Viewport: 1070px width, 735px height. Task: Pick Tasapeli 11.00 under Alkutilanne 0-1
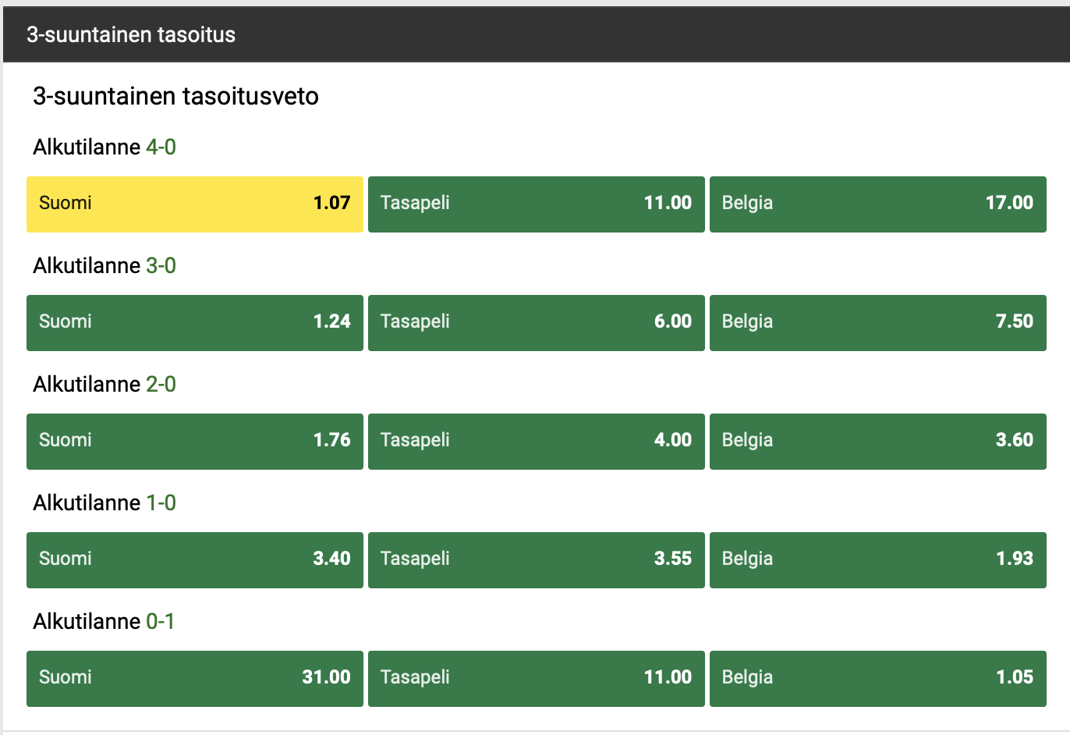[x=537, y=679]
